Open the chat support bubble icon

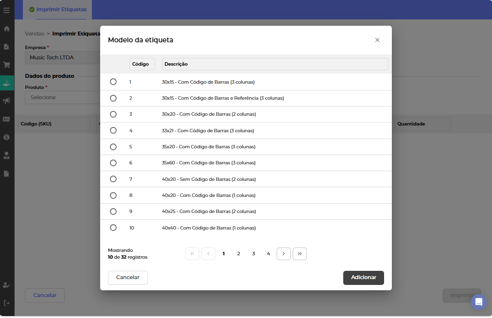coord(478,302)
